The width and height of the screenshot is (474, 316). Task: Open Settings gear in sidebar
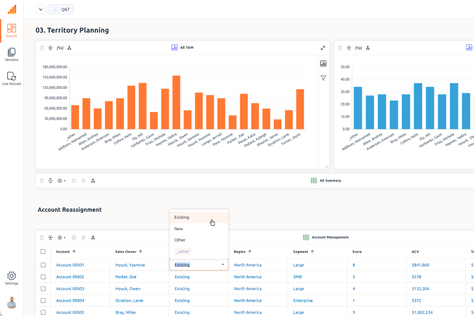pyautogui.click(x=11, y=278)
